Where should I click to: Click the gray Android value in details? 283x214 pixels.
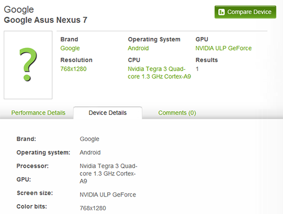[90, 152]
